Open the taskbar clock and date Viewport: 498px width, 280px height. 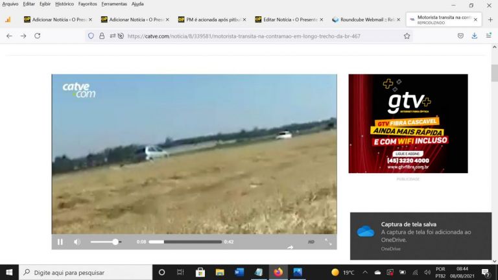(x=462, y=272)
